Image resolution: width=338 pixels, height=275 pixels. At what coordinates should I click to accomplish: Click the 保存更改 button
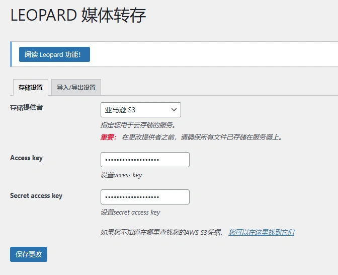[29, 254]
